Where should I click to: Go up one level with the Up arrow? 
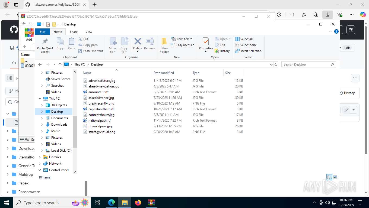click(60, 64)
